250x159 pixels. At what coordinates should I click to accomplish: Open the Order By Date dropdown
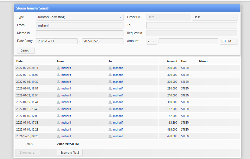click(168, 17)
